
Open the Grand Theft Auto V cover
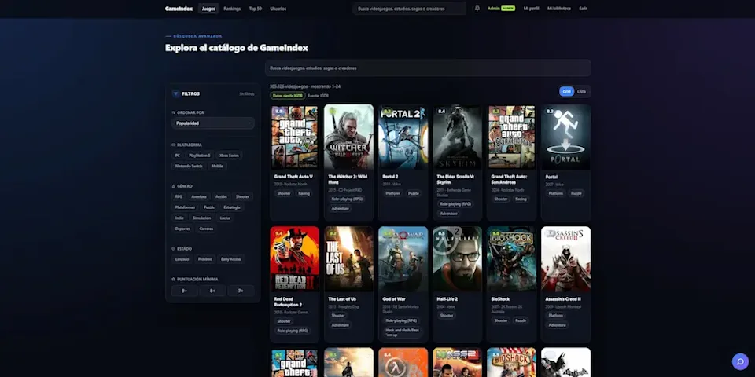tap(295, 137)
